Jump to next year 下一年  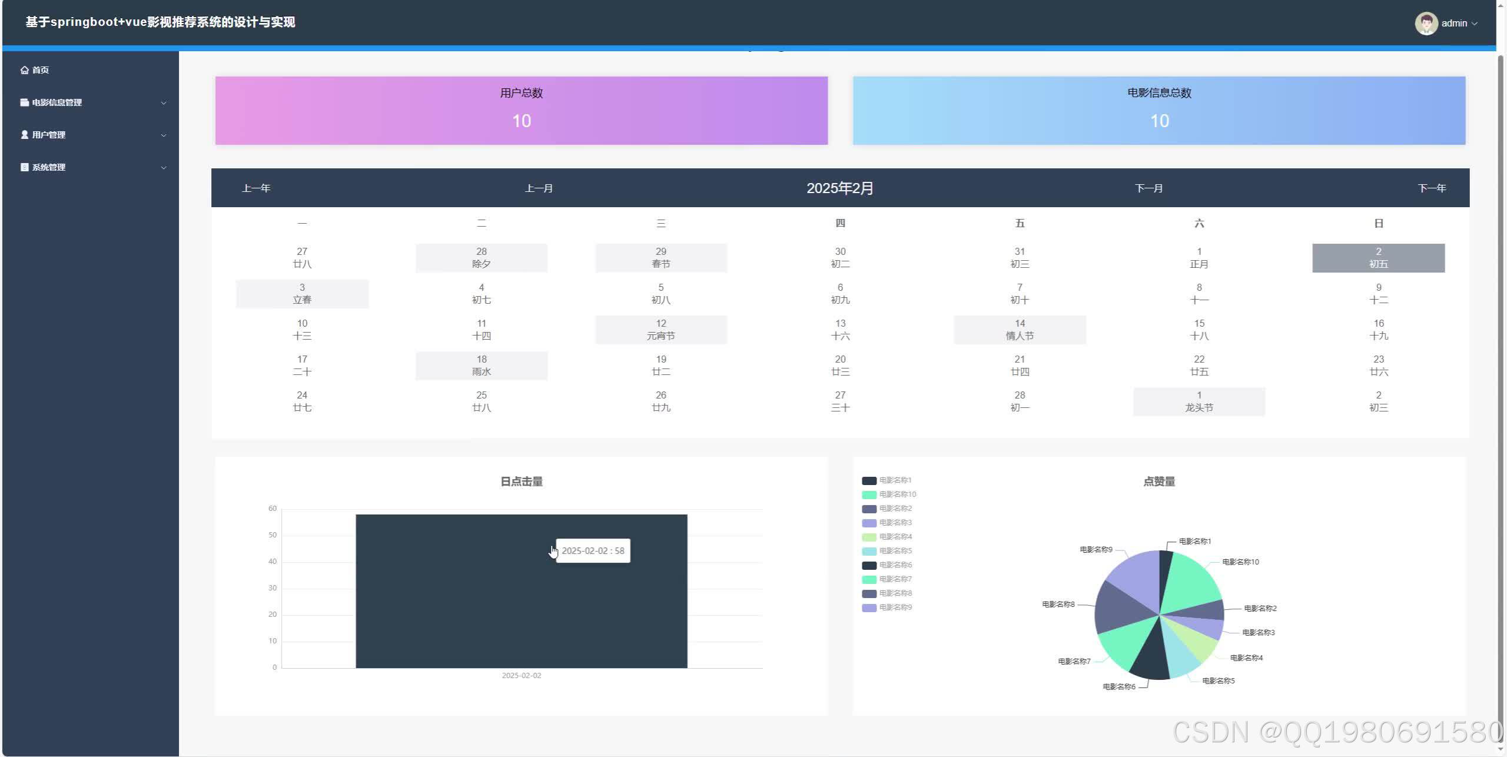tap(1432, 188)
